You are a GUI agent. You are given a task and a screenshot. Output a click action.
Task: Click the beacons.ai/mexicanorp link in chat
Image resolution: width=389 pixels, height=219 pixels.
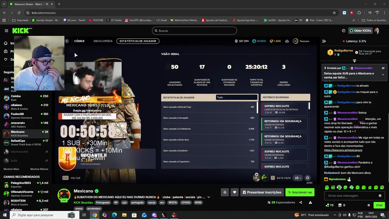343,150
